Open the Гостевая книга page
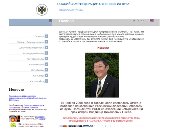This screenshot has width=169, height=127. pos(35,59)
